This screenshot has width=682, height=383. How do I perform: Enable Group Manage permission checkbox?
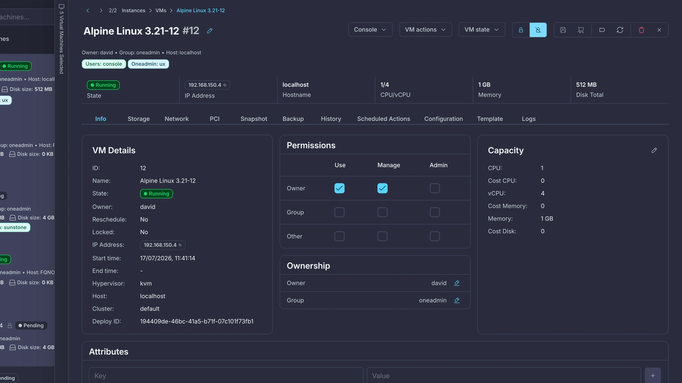click(382, 212)
